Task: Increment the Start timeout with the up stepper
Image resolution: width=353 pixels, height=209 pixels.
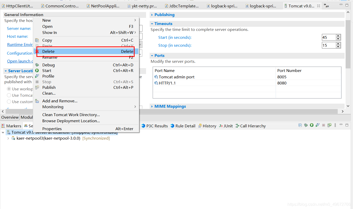Action: click(338, 36)
